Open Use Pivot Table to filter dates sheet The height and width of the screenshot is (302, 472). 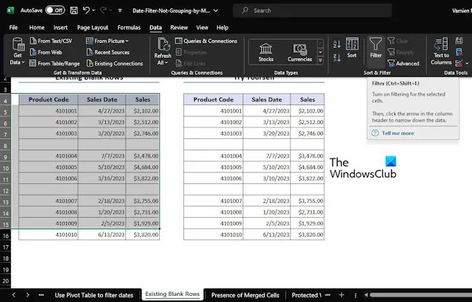(94, 295)
